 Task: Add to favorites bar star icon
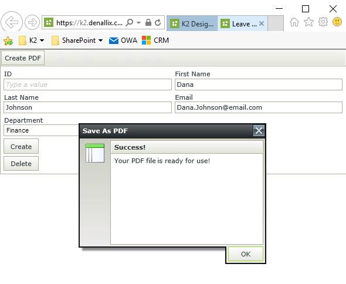(x=8, y=40)
